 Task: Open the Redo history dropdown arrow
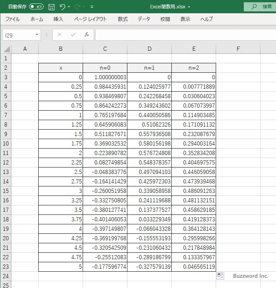click(84, 7)
